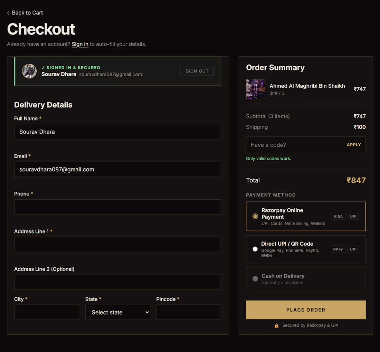Click the UPI badge beside GPay
The width and height of the screenshot is (380, 352).
[x=353, y=249]
